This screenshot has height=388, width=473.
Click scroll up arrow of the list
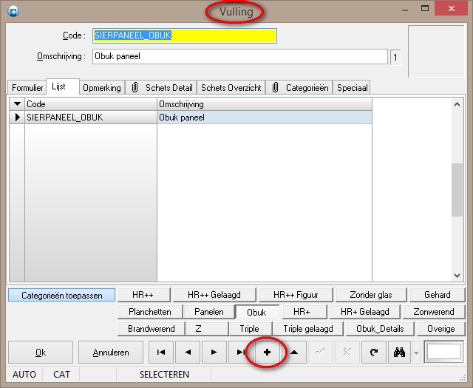pos(457,104)
